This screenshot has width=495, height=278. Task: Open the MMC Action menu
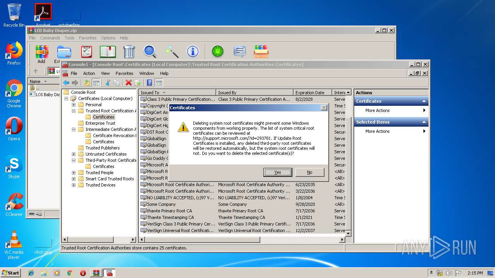tap(89, 73)
